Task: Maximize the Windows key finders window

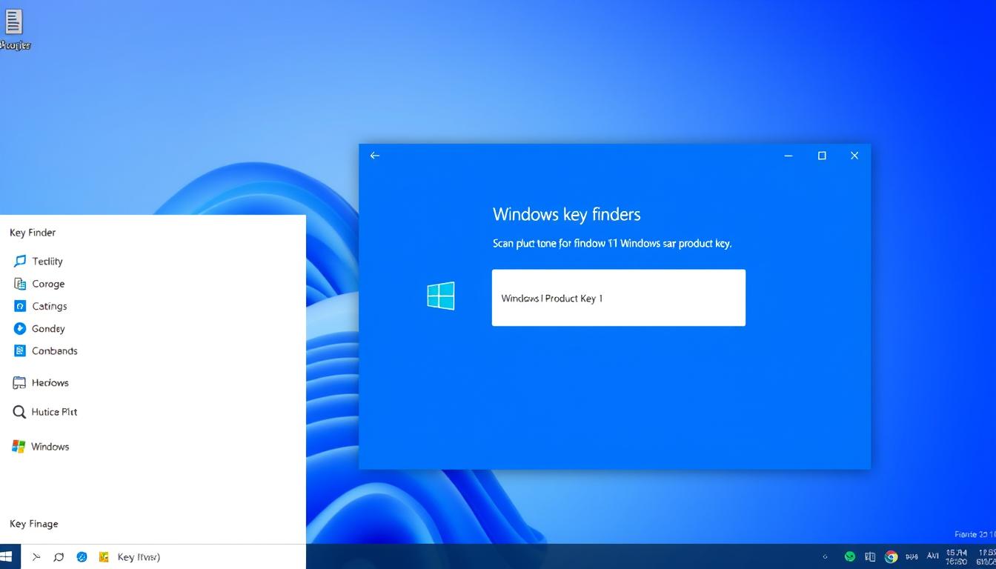Action: point(822,156)
